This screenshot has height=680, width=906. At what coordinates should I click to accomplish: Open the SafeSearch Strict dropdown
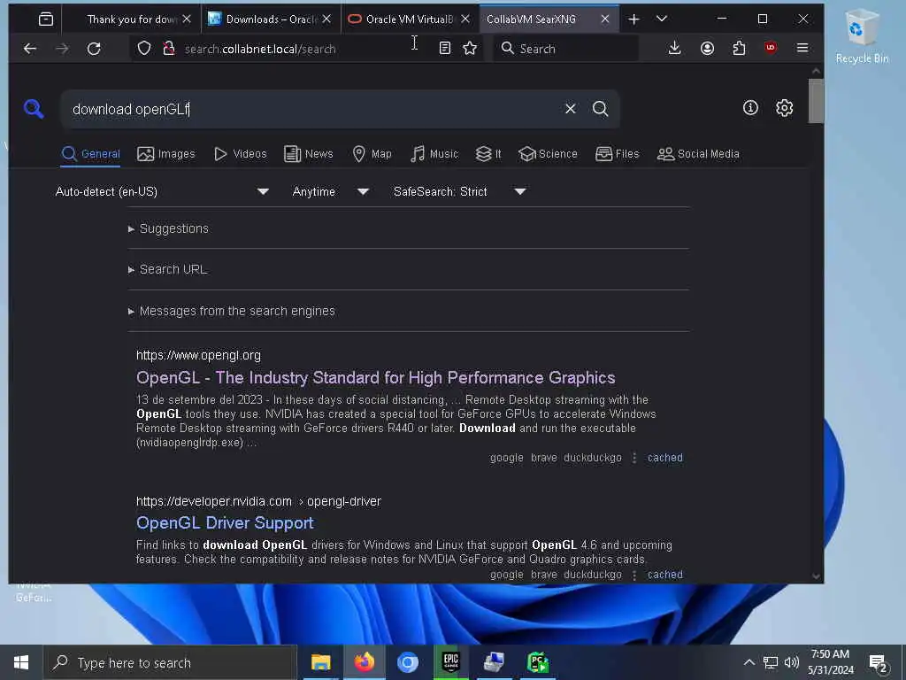459,191
